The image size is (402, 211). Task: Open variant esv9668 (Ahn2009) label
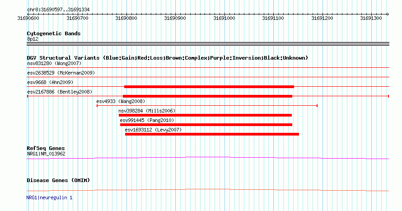(x=50, y=82)
